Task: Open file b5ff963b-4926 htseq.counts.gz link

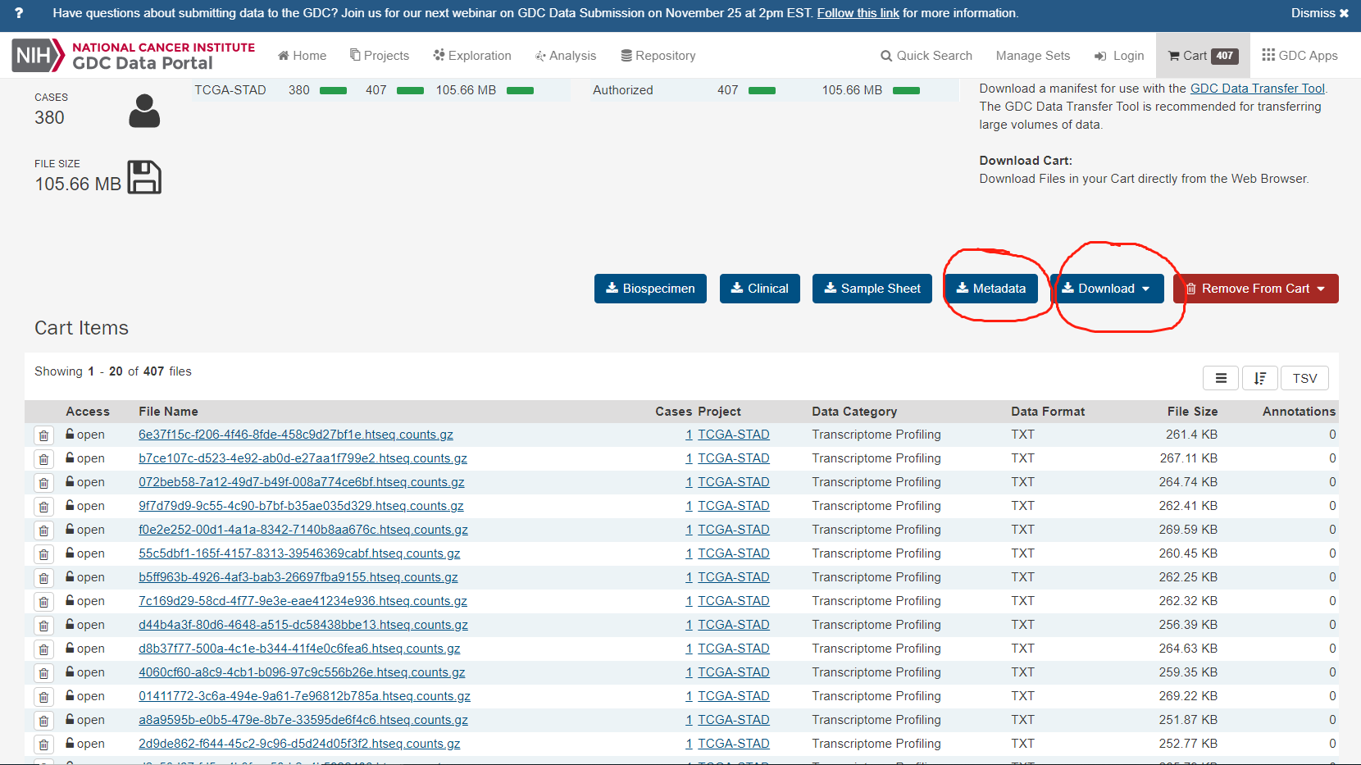Action: (298, 577)
